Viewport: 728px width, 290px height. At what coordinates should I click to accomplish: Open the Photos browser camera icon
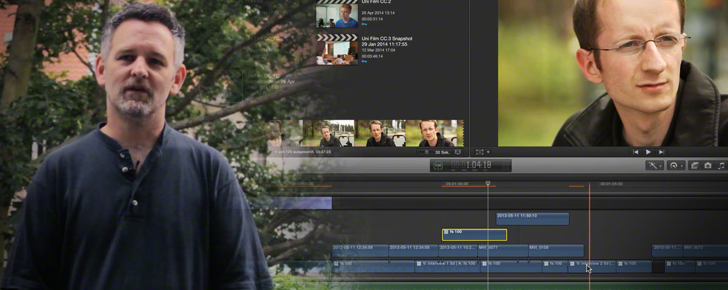[708, 165]
